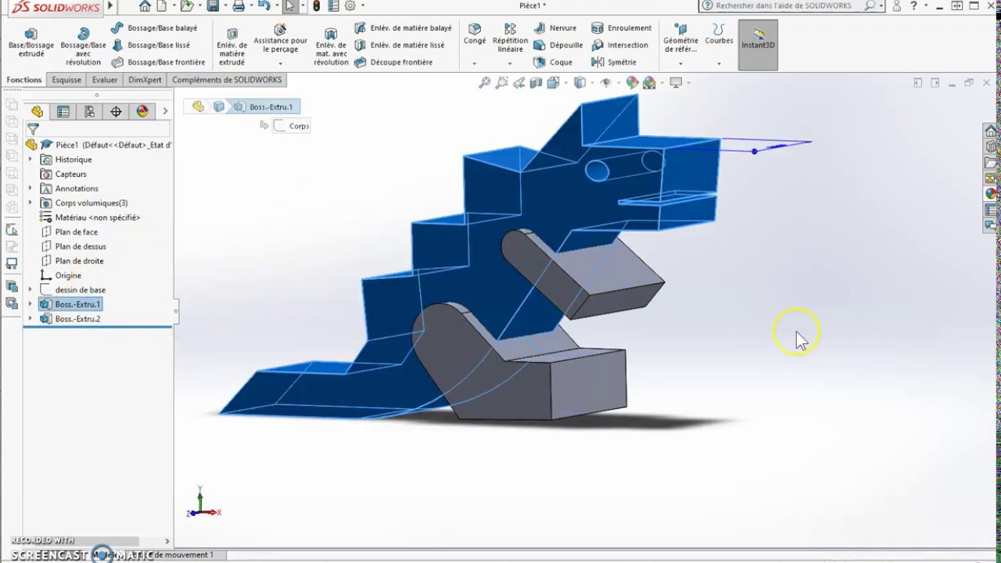Choose Enlèv. de matière lissé
Screen dimensions: 1001x563
(x=399, y=45)
